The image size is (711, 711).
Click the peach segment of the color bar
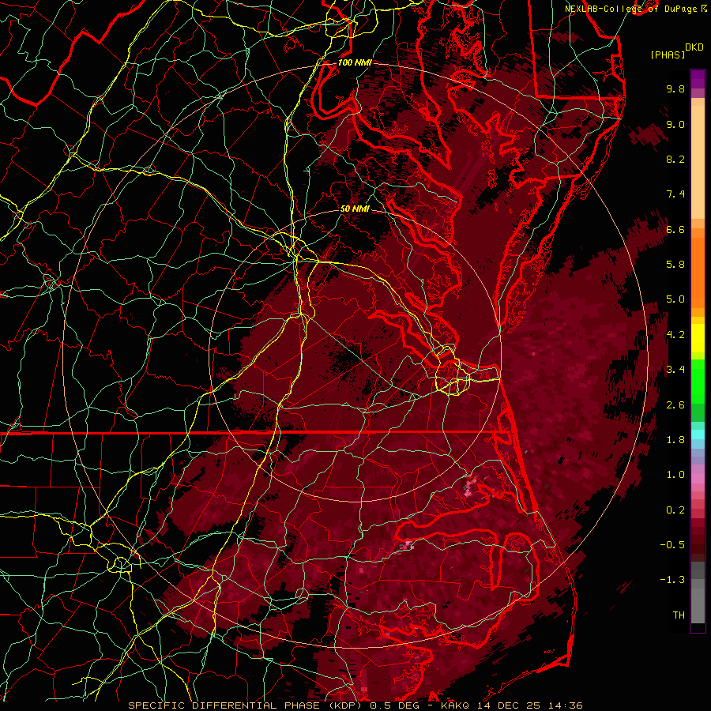pyautogui.click(x=698, y=161)
